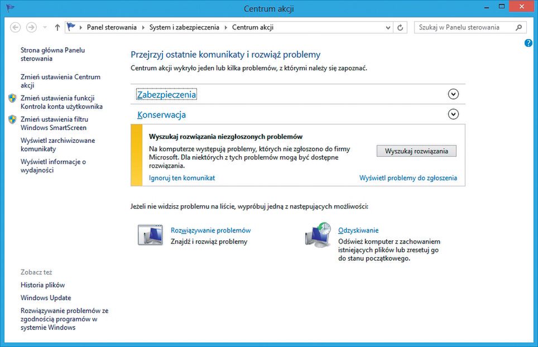Click the Rozwiązywanie problemów monitor icon
Viewport: 538px width, 347px height.
point(150,235)
